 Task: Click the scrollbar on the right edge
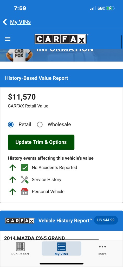pyautogui.click(x=122, y=42)
